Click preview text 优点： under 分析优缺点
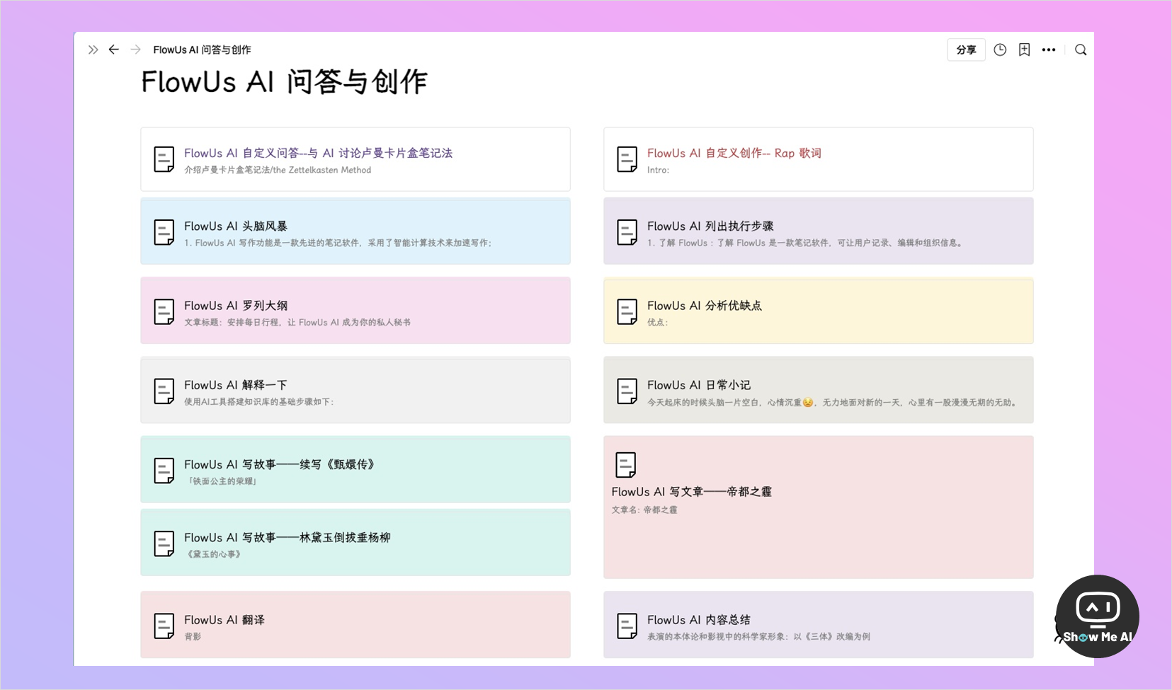 (658, 322)
